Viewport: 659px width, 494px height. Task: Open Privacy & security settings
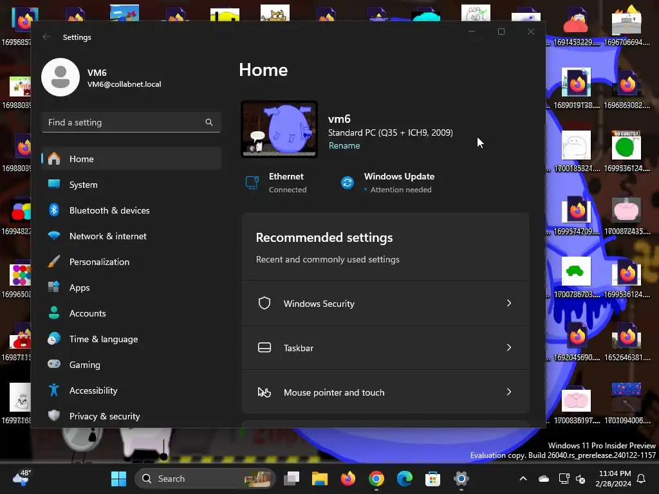[x=131, y=416]
